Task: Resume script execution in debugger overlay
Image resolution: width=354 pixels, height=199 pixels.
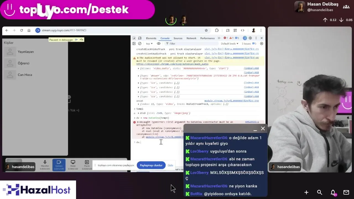Action: coord(76,40)
